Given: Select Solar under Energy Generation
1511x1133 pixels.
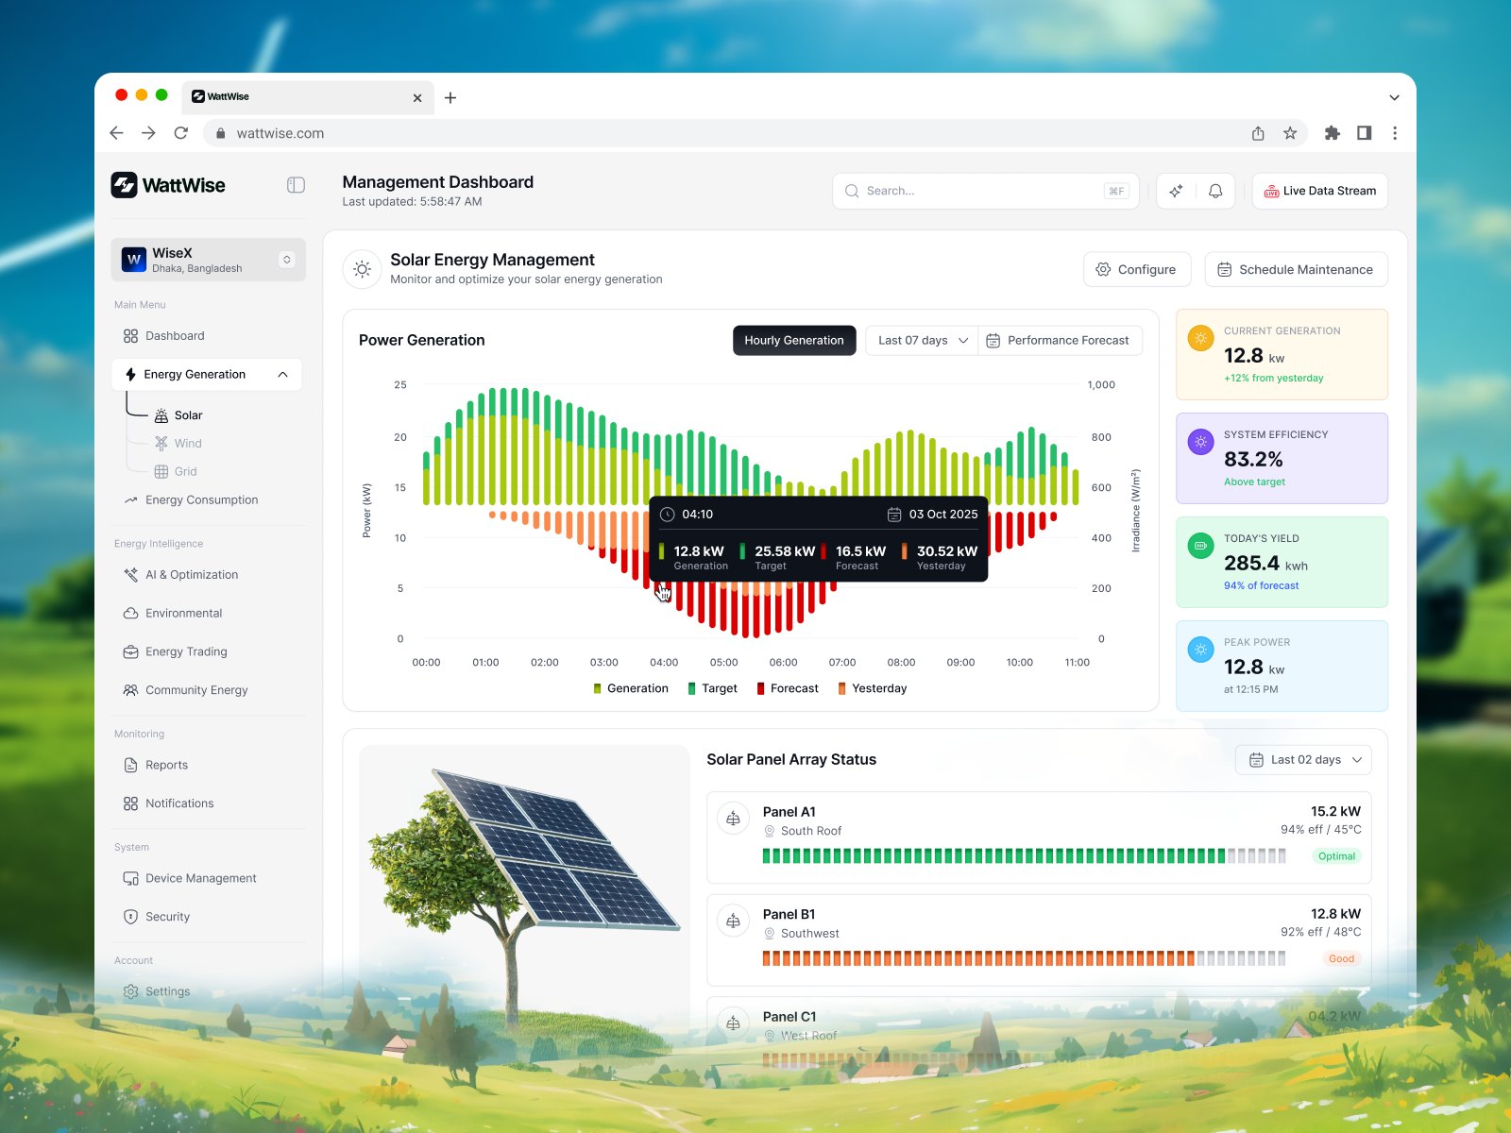Looking at the screenshot, I should click(x=178, y=415).
